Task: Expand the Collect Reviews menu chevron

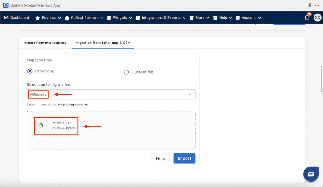Action: coord(102,18)
